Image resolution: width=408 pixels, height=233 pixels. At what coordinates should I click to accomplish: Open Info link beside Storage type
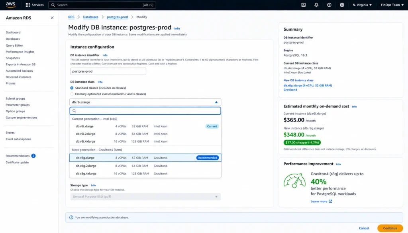coord(93,186)
